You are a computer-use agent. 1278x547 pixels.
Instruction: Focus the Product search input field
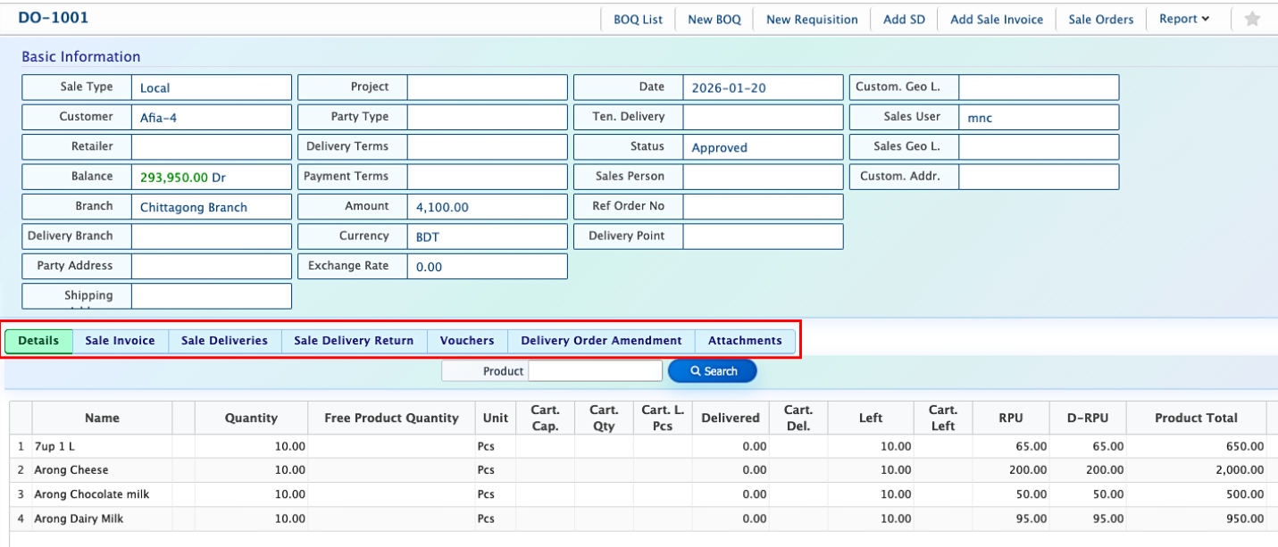point(595,371)
